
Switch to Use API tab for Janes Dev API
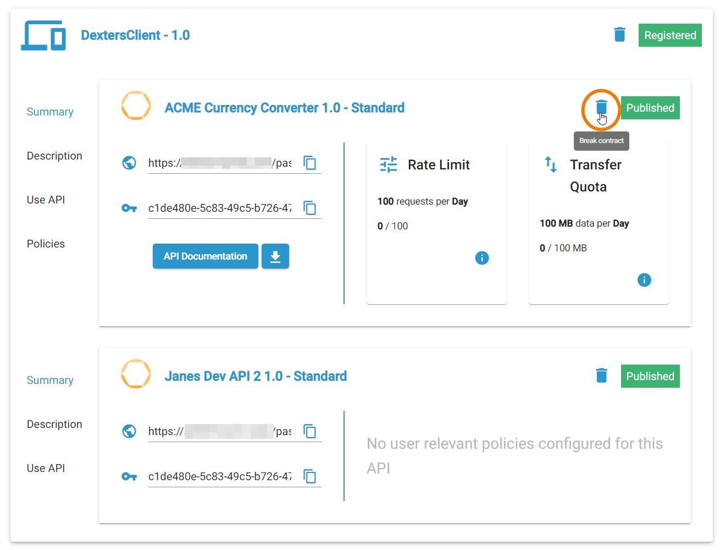[x=46, y=468]
